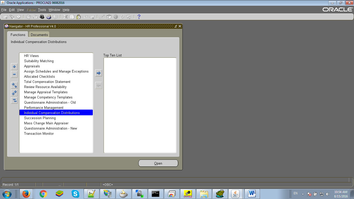Image resolution: width=354 pixels, height=199 pixels.
Task: Select Questionnaire Administration - New
Action: click(x=51, y=128)
